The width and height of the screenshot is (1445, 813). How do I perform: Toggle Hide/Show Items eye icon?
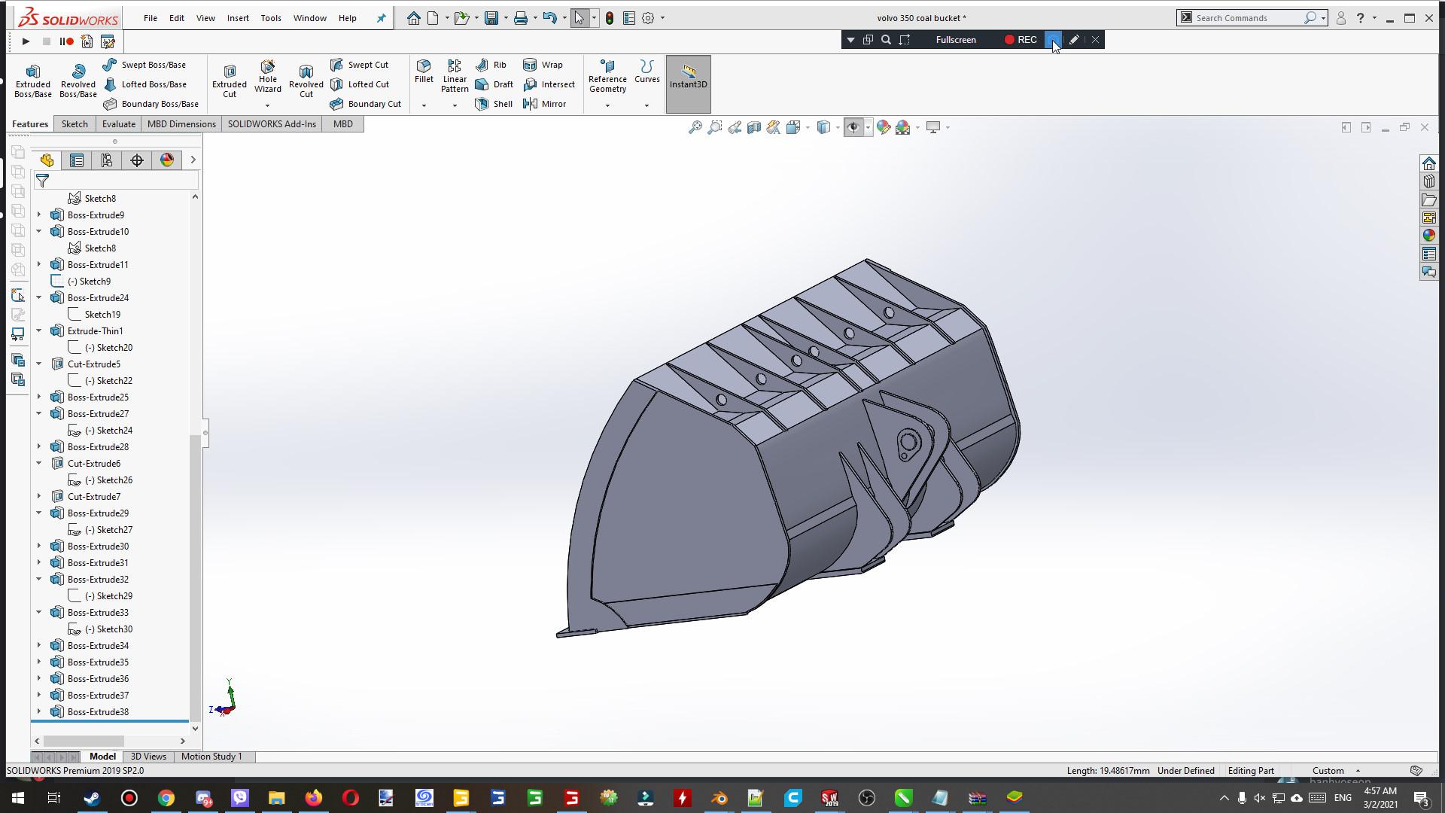(853, 127)
